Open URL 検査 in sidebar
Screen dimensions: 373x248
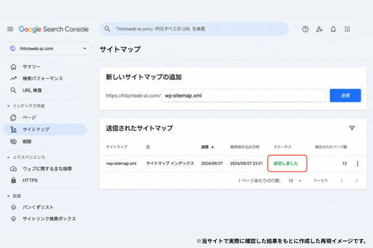[x=32, y=90]
